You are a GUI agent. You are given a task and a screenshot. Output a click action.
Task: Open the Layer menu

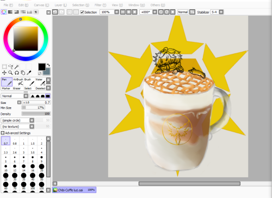[61, 5]
